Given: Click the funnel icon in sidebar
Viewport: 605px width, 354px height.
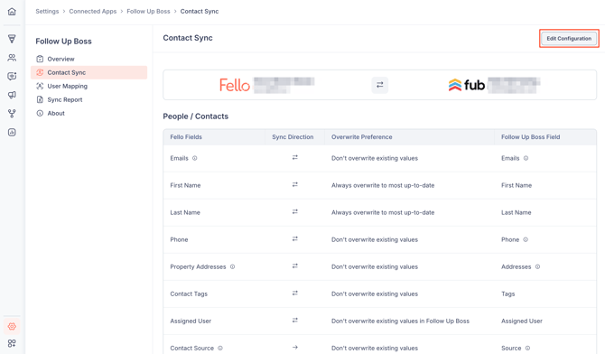Looking at the screenshot, I should click(12, 39).
